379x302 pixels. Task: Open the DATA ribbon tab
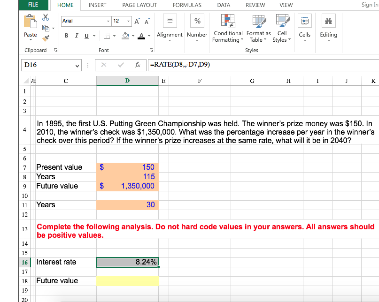click(223, 5)
